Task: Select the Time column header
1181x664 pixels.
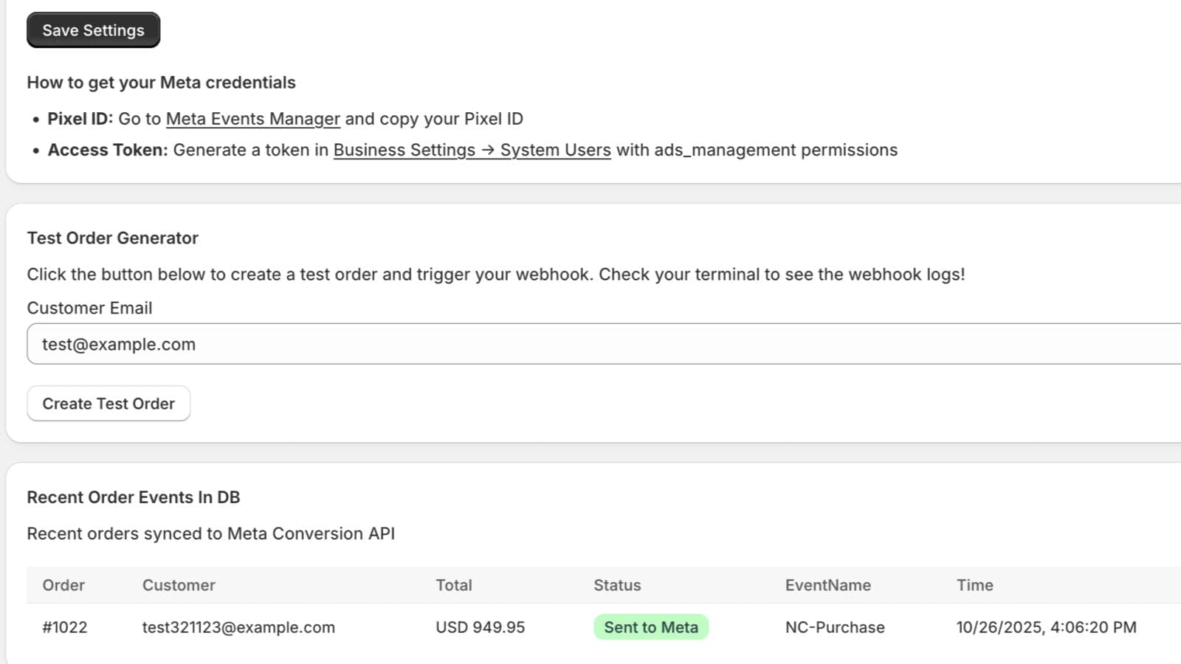Action: [975, 585]
